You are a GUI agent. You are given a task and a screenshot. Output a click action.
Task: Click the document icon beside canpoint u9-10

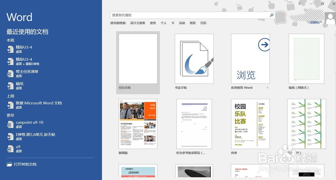tap(10, 125)
